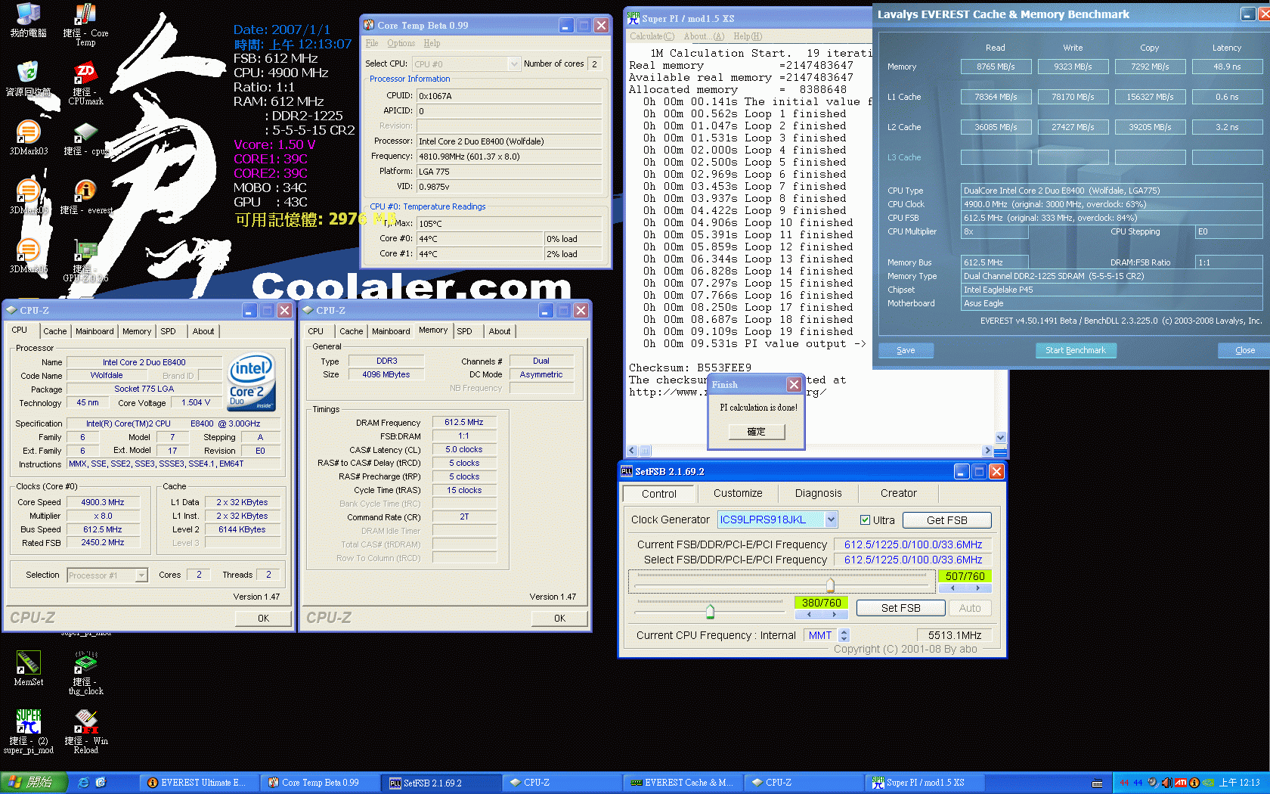Click left arrow under 507/760 value
This screenshot has width=1270, height=794.
pyautogui.click(x=952, y=588)
